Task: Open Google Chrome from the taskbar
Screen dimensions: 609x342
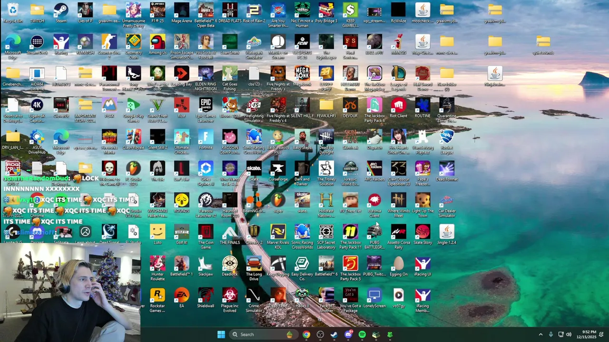Action: (306, 334)
